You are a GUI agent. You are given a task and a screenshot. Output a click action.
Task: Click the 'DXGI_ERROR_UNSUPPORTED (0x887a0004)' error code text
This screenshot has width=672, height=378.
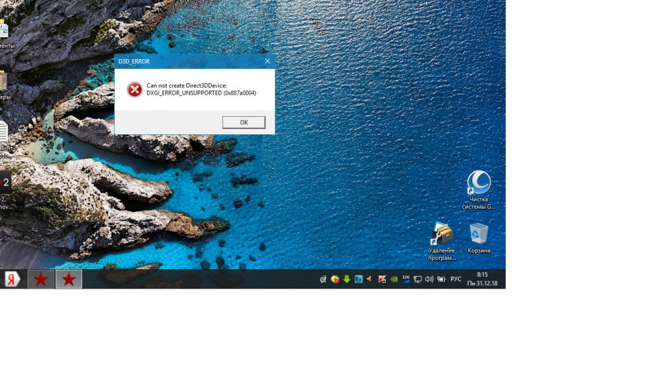click(202, 93)
